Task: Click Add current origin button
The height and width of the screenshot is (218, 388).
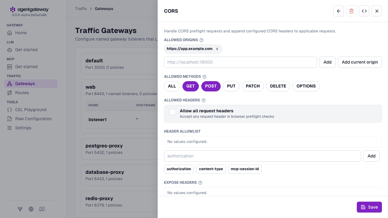Action: (x=360, y=62)
